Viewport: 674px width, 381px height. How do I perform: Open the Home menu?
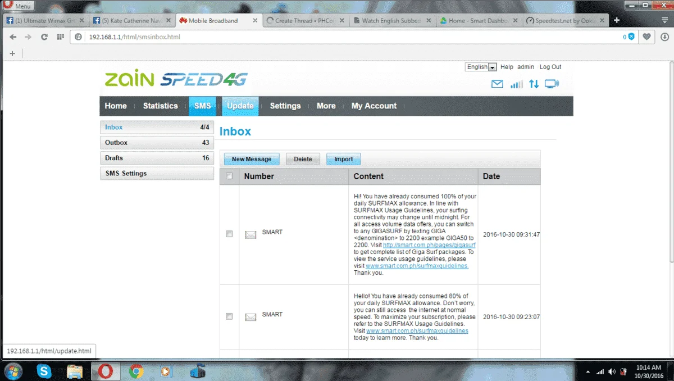116,106
